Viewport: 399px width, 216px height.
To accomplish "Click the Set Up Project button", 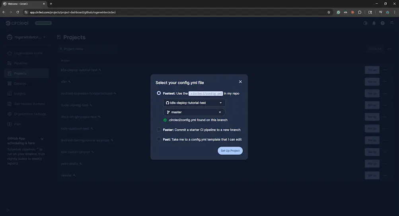I will pos(230,151).
